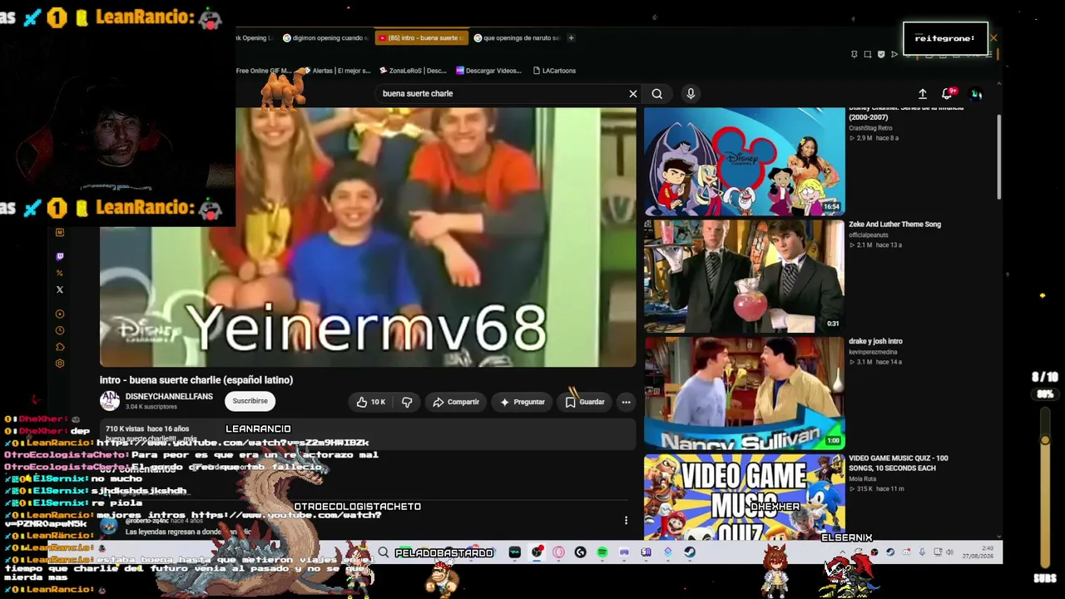Screen dimensions: 1065x599
Task: Click the VIDEO GAME MUSIC QUIZ title
Action: [x=898, y=463]
